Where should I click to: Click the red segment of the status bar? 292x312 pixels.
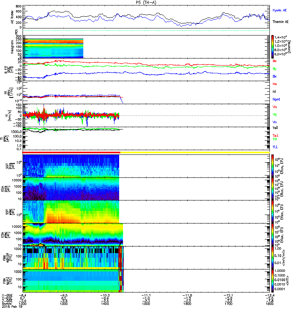coord(71,152)
